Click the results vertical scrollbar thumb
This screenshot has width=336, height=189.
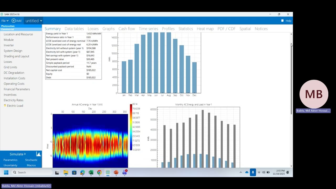pos(291,78)
